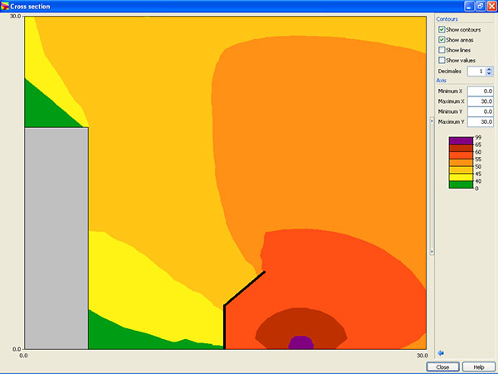Click the gray building block in the plot
Image resolution: width=498 pixels, height=374 pixels.
pyautogui.click(x=56, y=239)
